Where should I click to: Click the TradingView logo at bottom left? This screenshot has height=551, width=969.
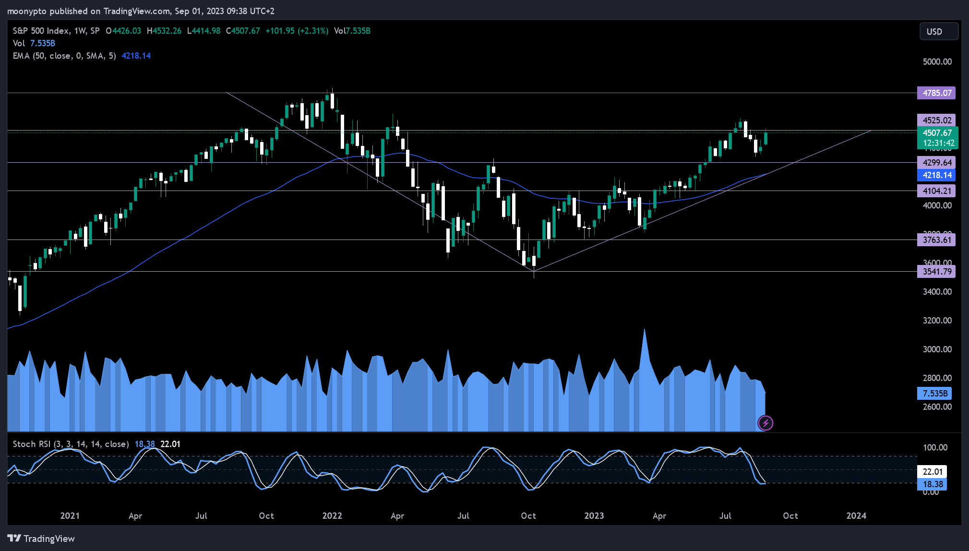(41, 539)
